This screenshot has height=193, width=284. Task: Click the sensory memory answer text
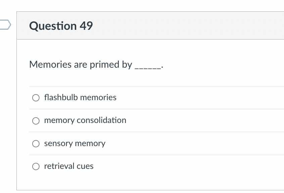pos(75,143)
